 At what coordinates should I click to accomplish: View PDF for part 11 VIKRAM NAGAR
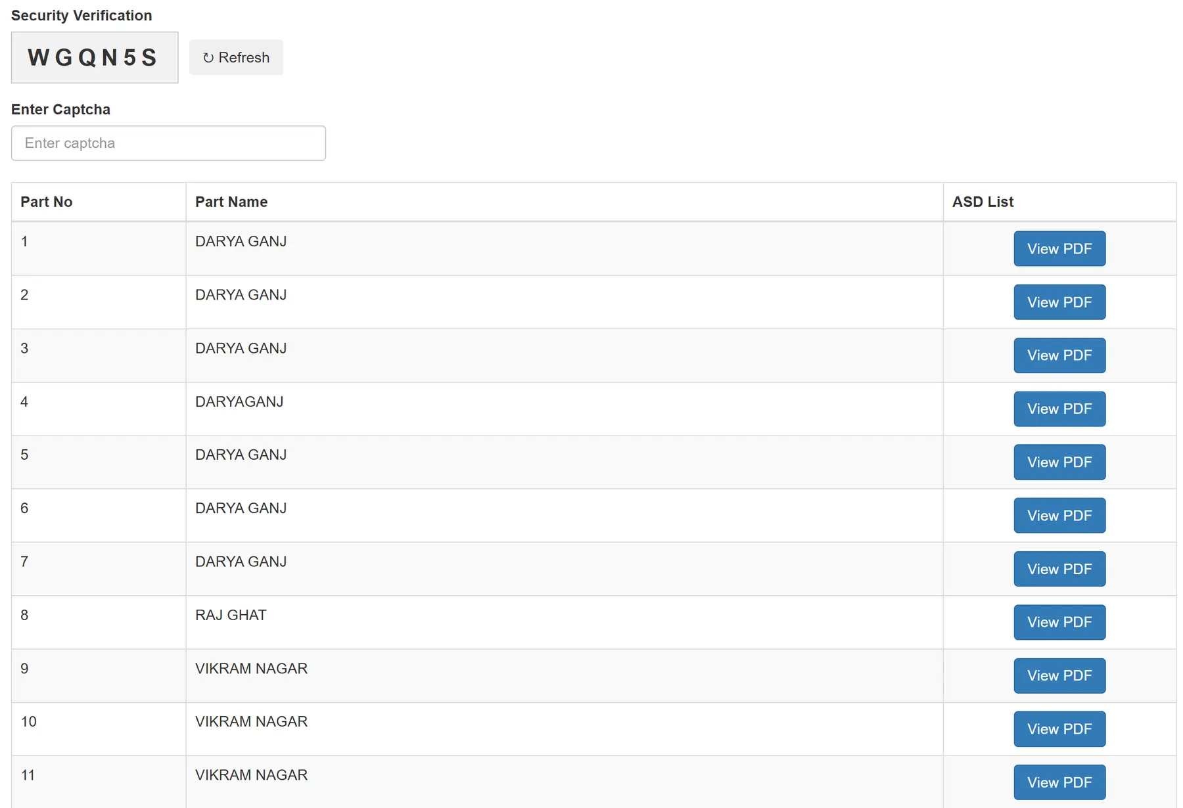[1059, 782]
